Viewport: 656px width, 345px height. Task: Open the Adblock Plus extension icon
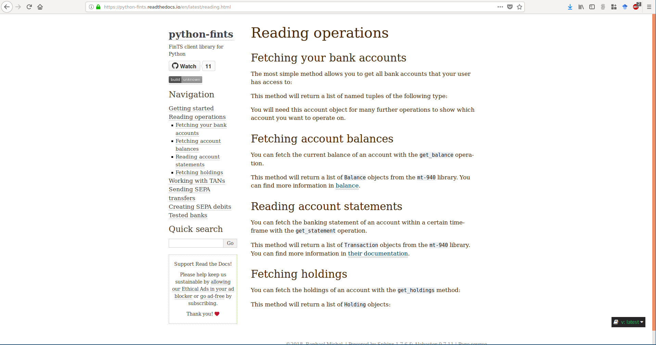tap(636, 7)
